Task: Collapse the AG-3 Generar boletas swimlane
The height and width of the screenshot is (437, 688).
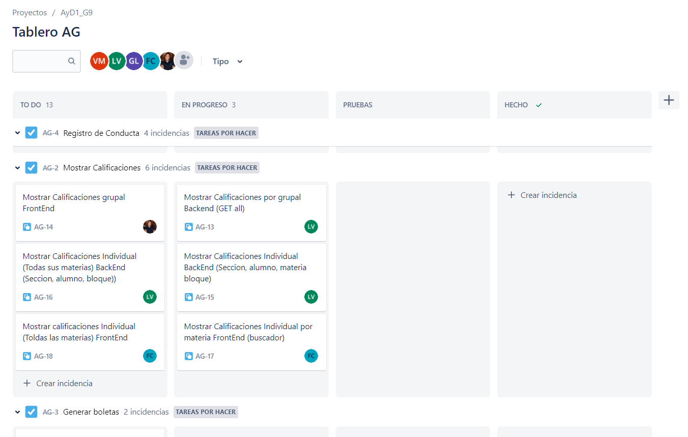Action: [17, 412]
